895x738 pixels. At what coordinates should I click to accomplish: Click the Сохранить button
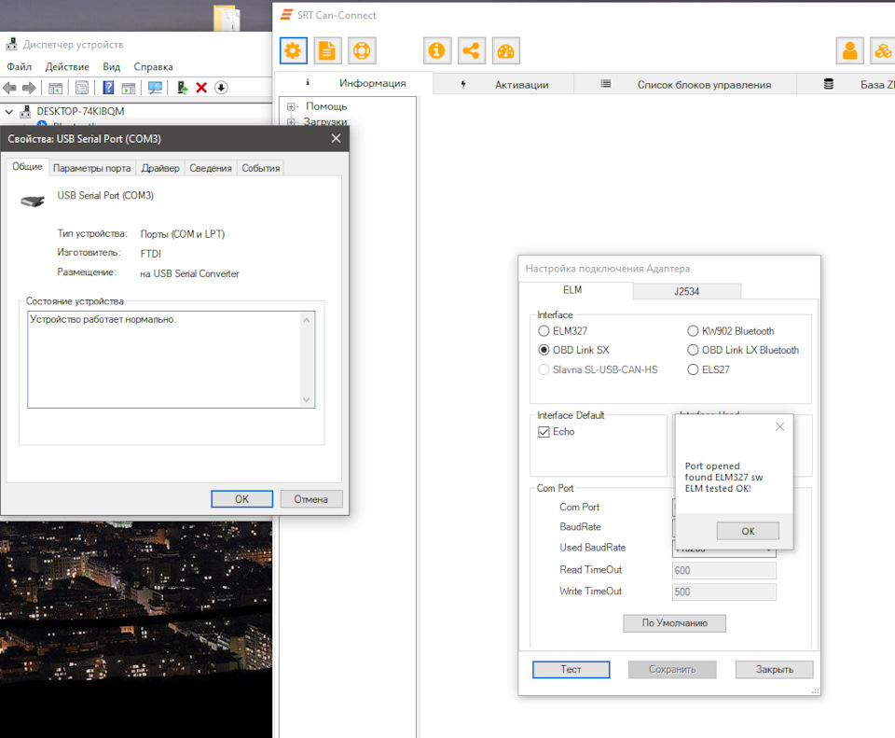[672, 670]
